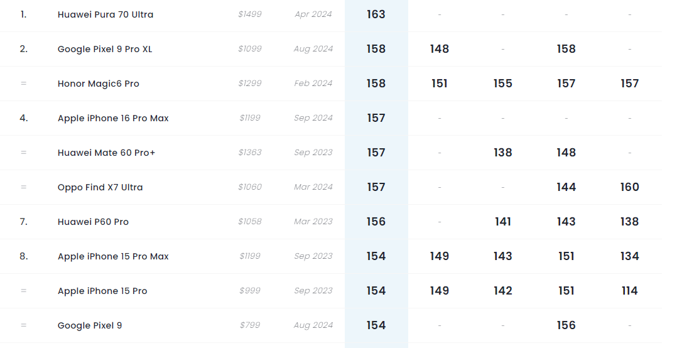Select the 156 score in Pixel 9 row

click(566, 325)
